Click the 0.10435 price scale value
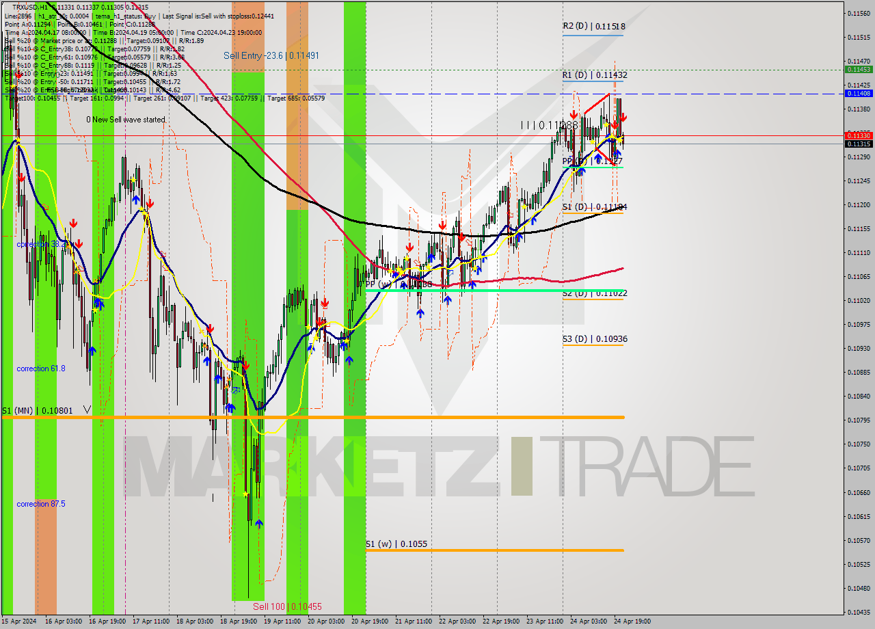This screenshot has width=875, height=629. [x=858, y=612]
